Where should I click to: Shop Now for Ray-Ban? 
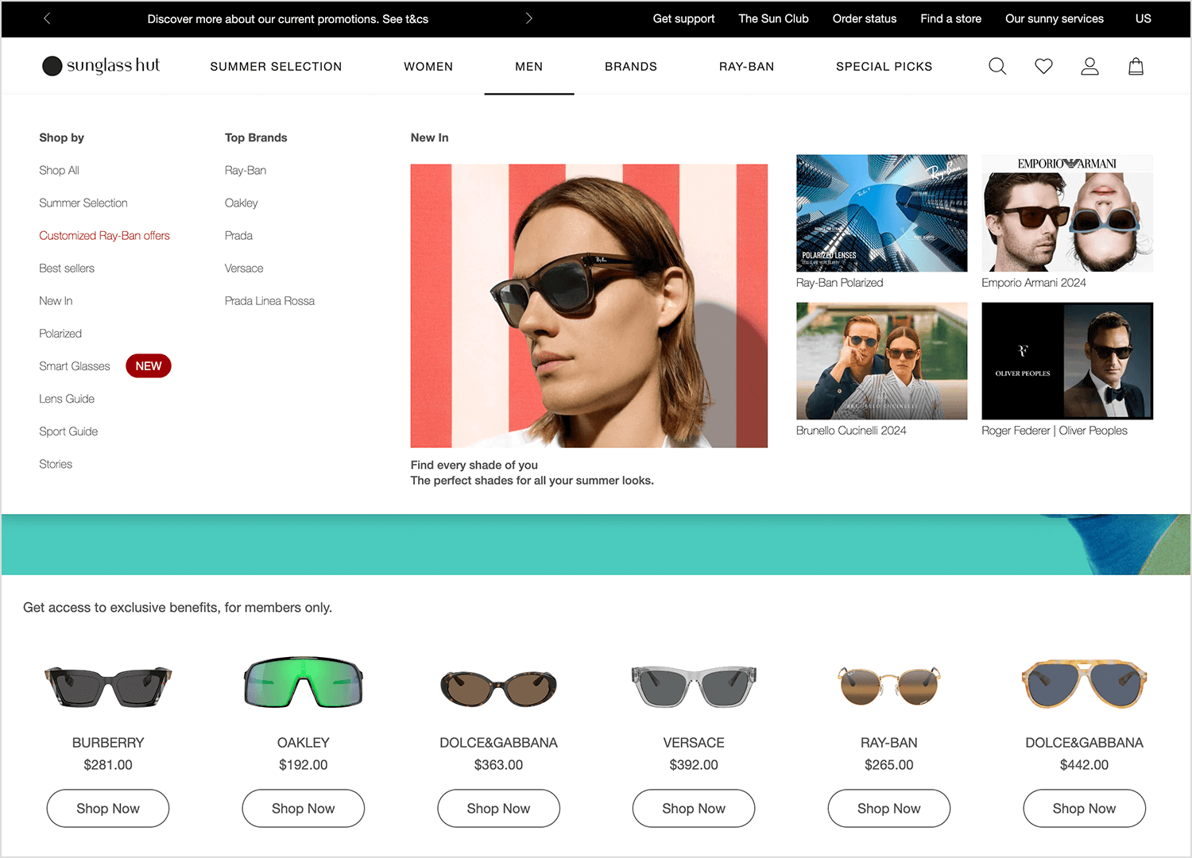tap(889, 808)
